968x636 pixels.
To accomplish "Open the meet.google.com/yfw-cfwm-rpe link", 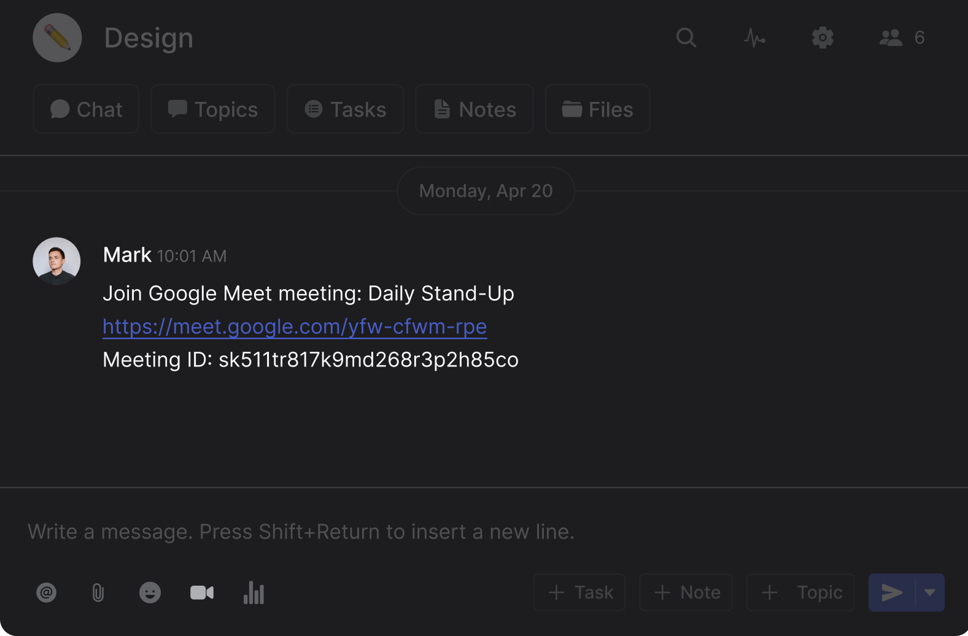I will point(295,327).
